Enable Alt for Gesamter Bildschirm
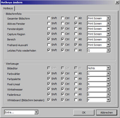120x118 pixels. coord(76,18)
